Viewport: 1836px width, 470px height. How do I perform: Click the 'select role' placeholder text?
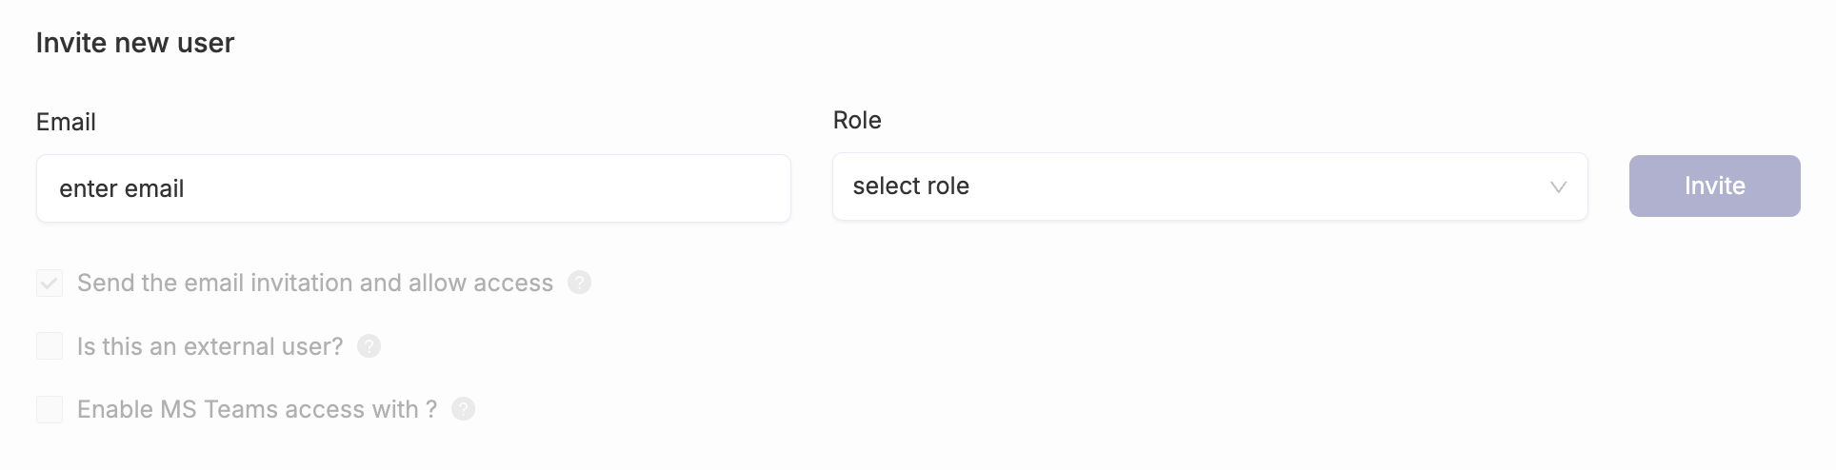click(x=910, y=186)
